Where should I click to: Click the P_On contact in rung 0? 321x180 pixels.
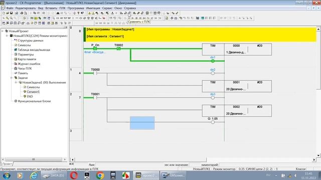[95, 48]
